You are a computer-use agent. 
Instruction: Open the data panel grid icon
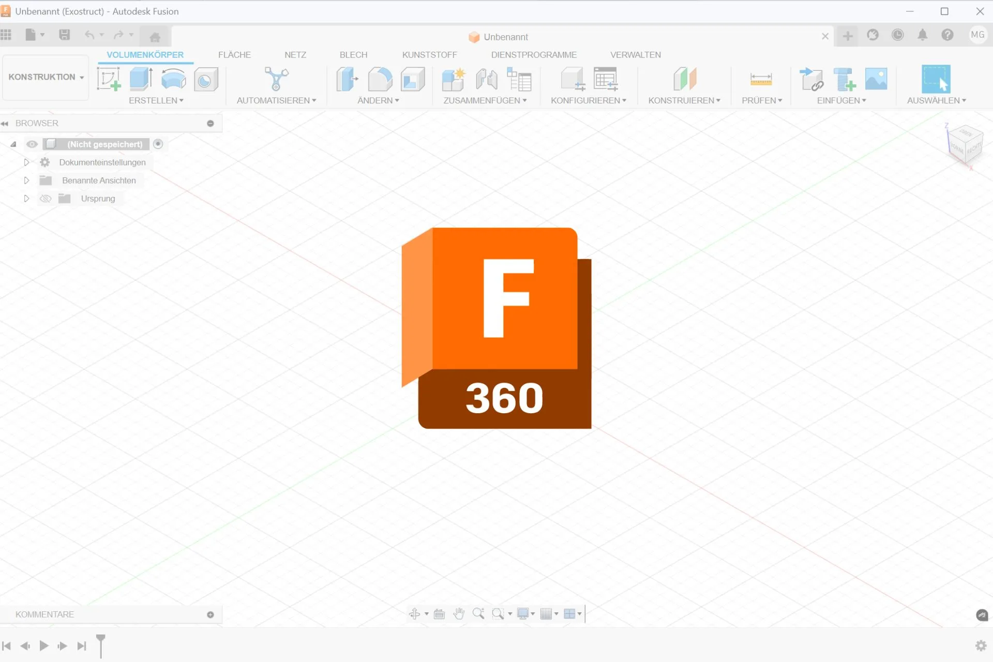click(x=6, y=35)
